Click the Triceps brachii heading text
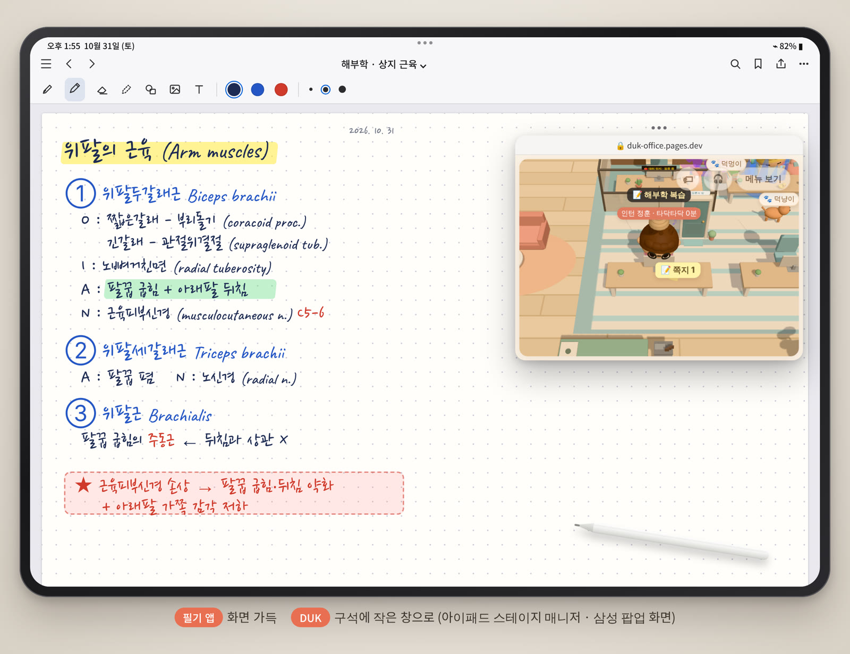The width and height of the screenshot is (850, 654). [240, 353]
